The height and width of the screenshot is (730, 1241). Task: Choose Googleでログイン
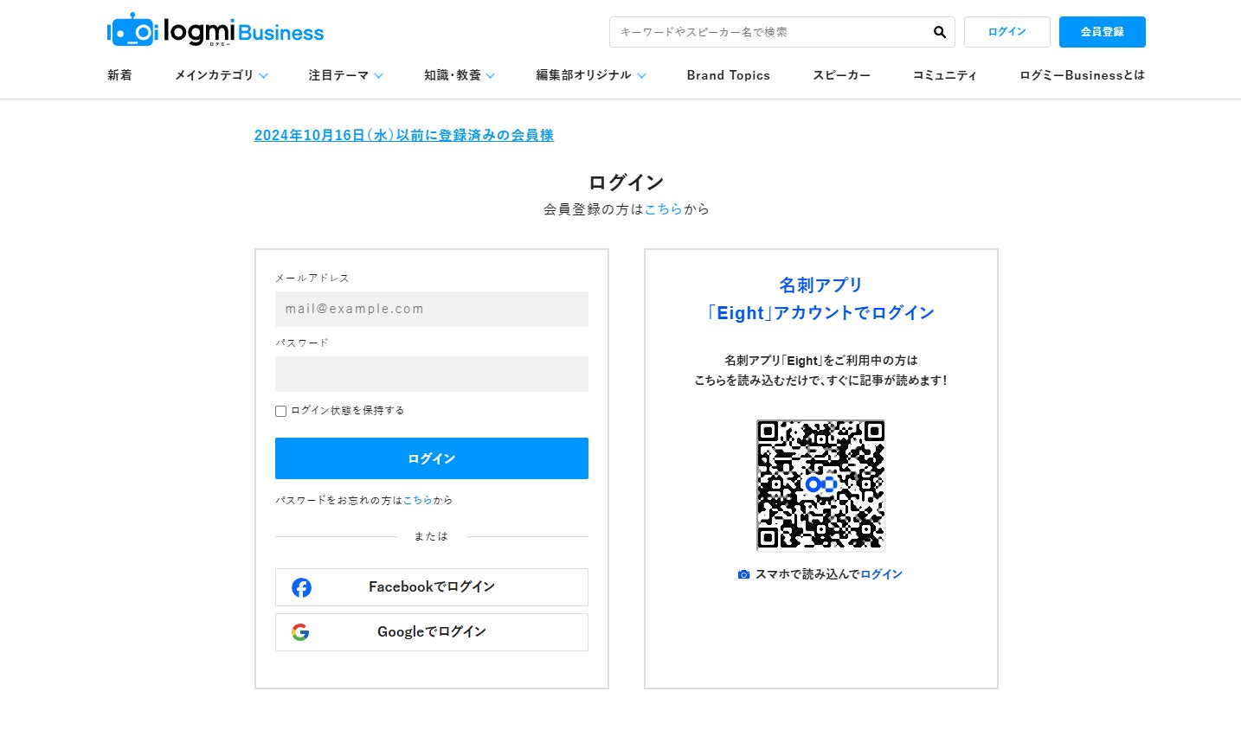point(432,632)
